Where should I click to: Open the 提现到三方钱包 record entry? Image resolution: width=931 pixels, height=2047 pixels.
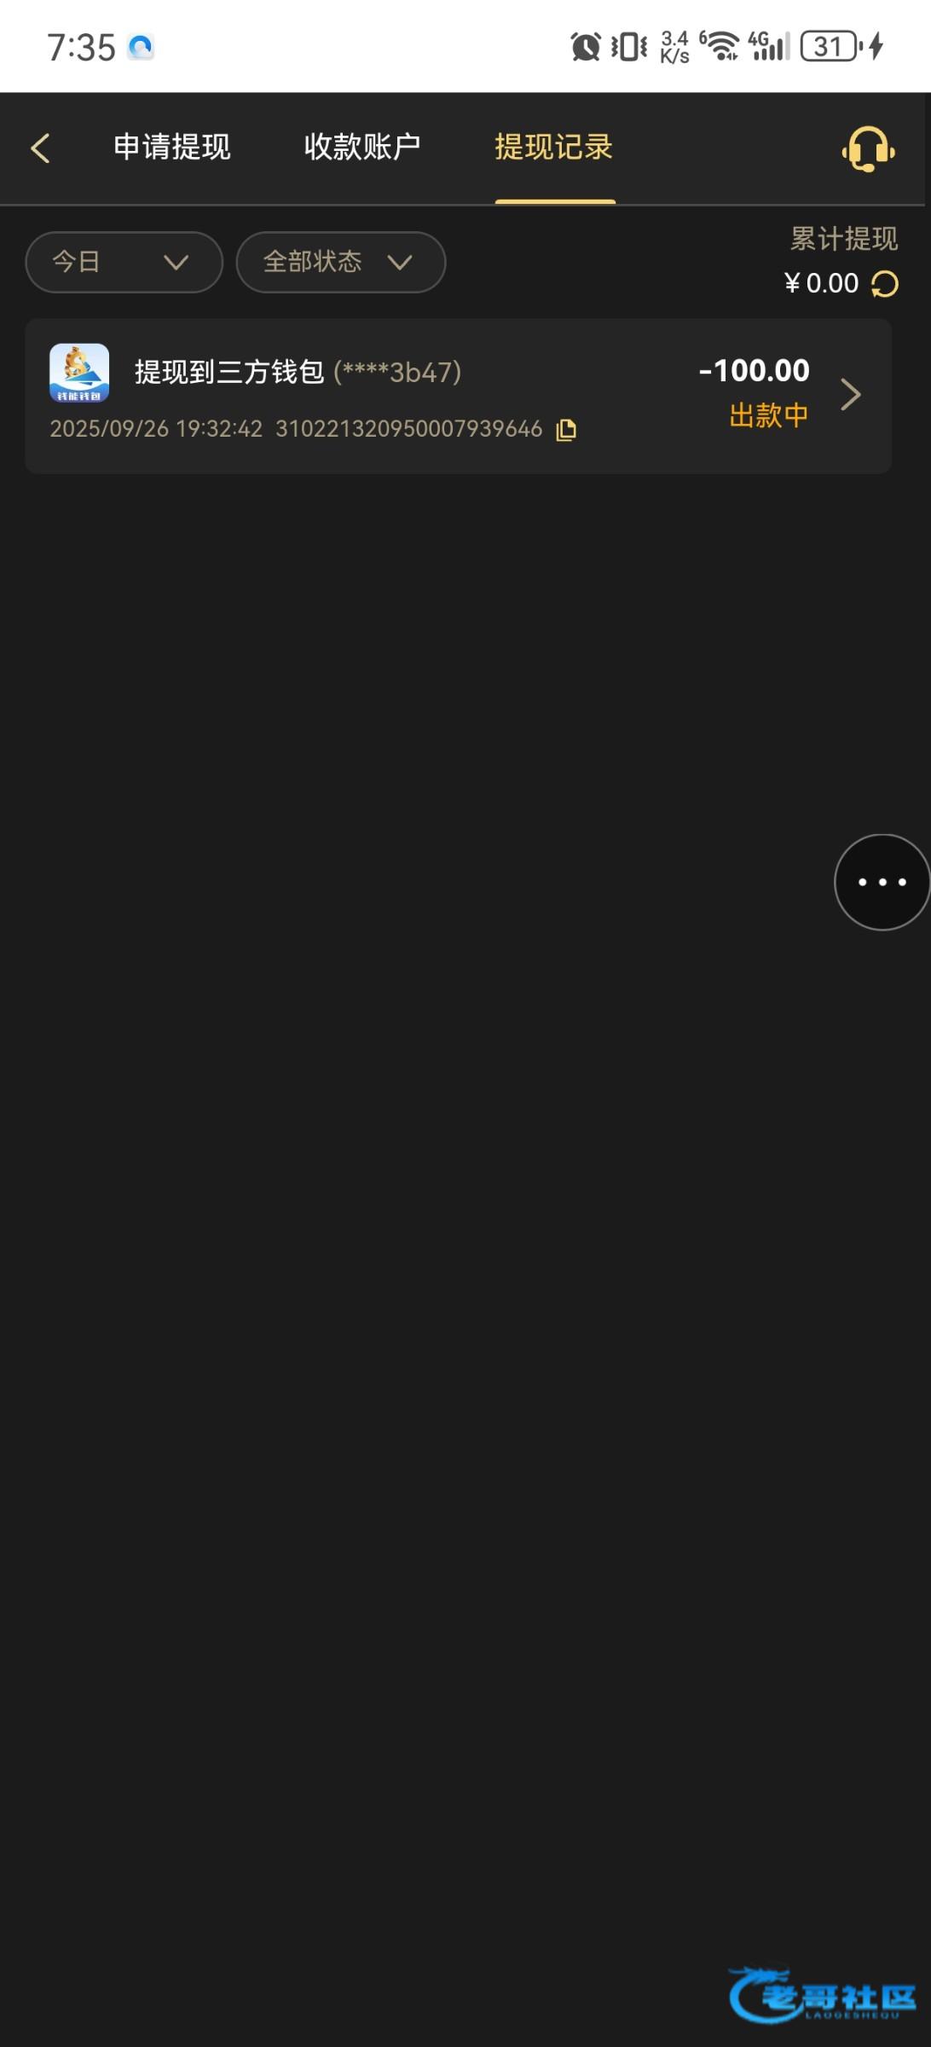pos(459,396)
